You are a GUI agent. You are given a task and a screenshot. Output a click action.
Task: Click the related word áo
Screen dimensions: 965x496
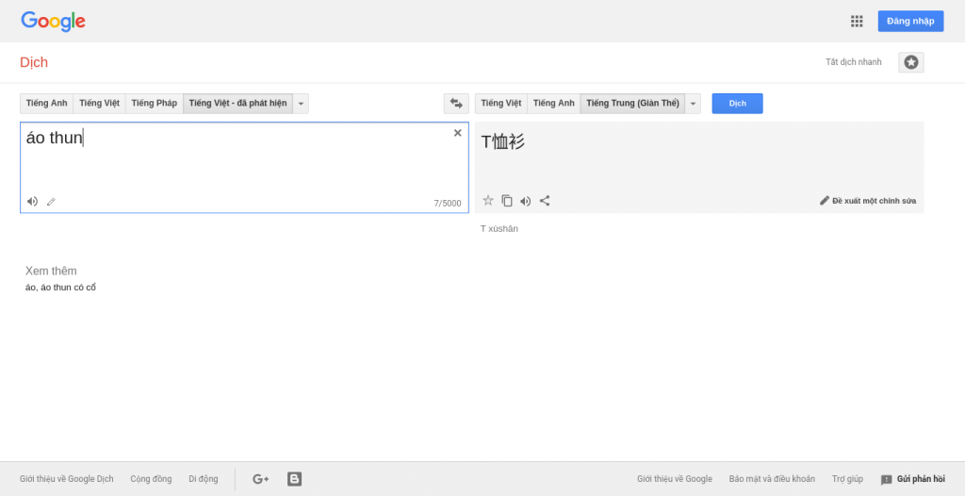click(x=31, y=288)
